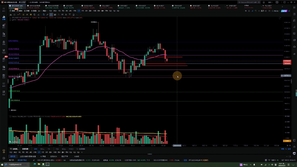This screenshot has height=167, width=297.
Task: Open the USD currency dropdown
Action: tap(270, 2)
